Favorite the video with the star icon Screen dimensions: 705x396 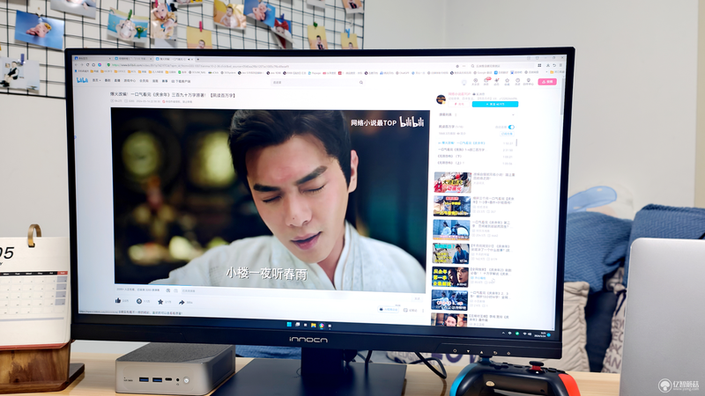(x=160, y=302)
